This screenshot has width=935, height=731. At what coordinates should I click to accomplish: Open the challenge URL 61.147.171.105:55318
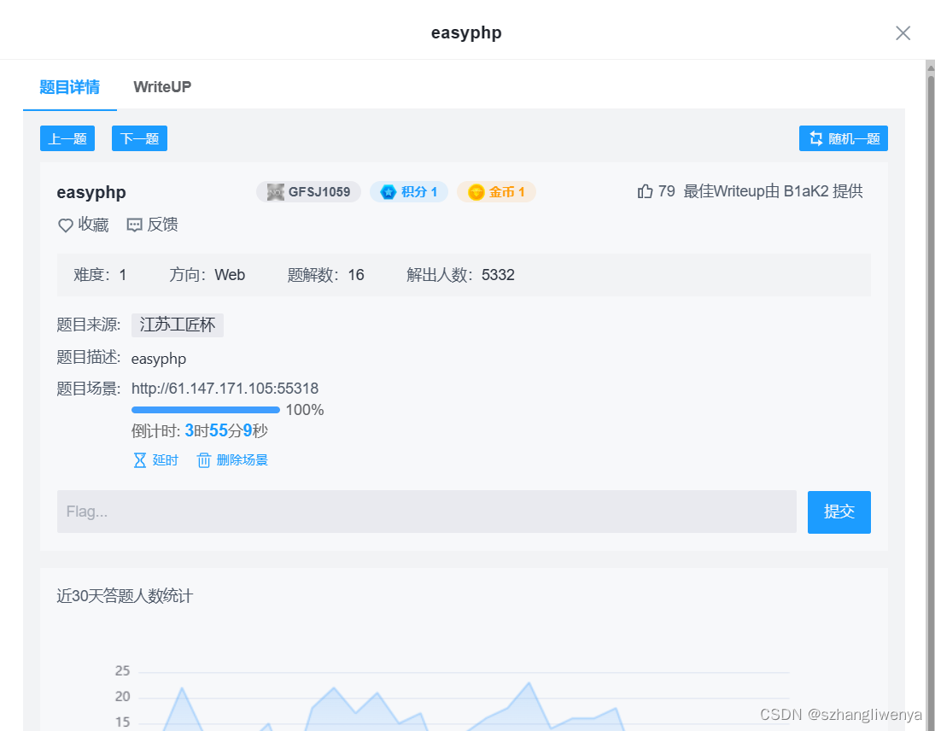(225, 388)
